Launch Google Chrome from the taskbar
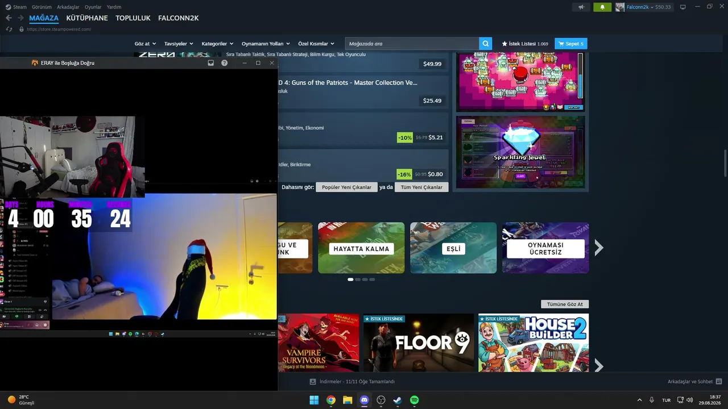Viewport: 728px width, 409px height. click(330, 400)
